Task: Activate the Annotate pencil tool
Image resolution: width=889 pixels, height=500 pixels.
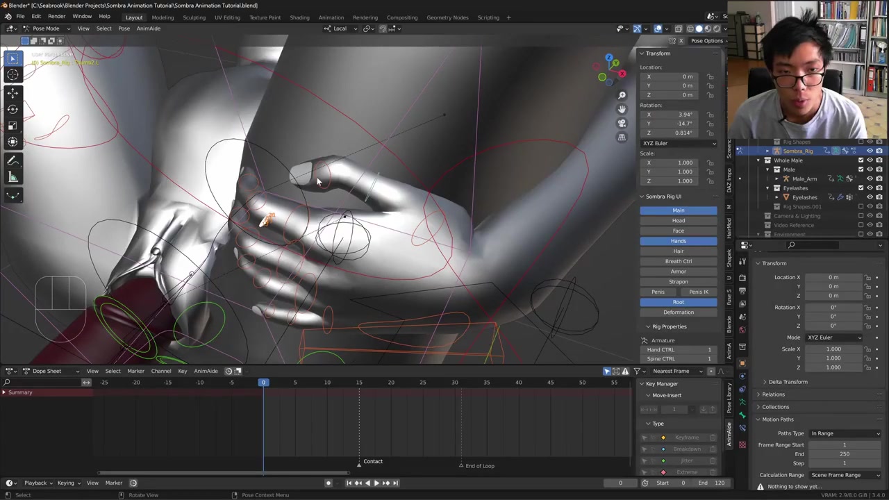Action: (13, 160)
